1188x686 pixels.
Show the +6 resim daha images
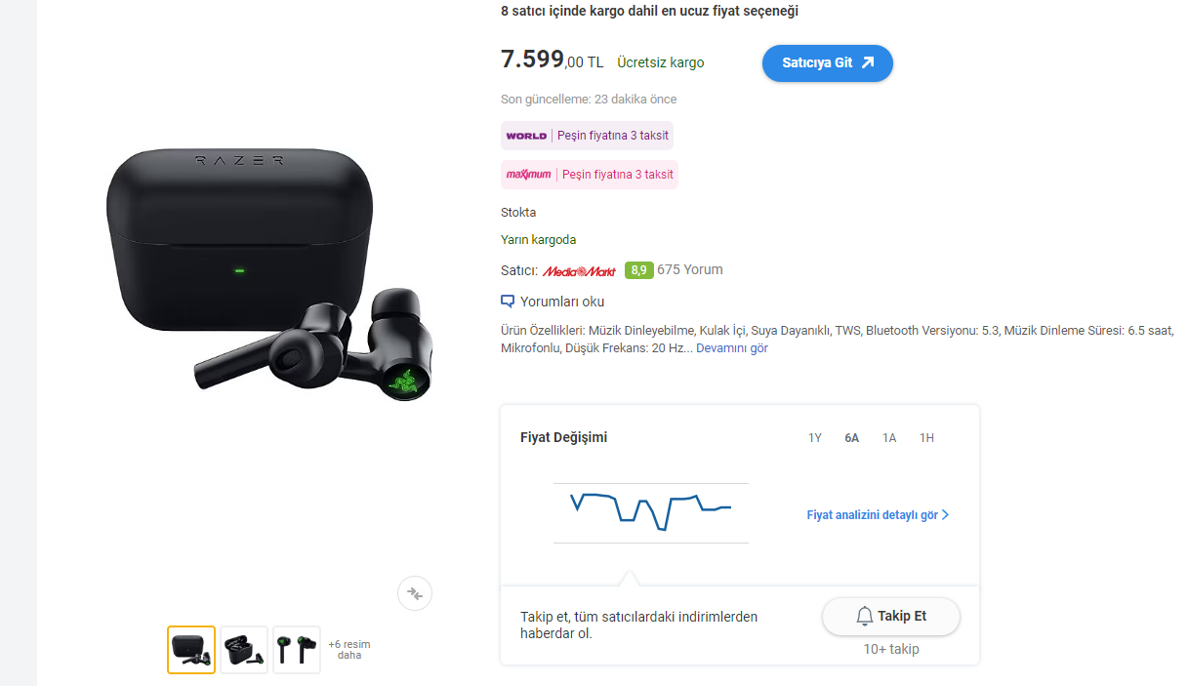[349, 650]
